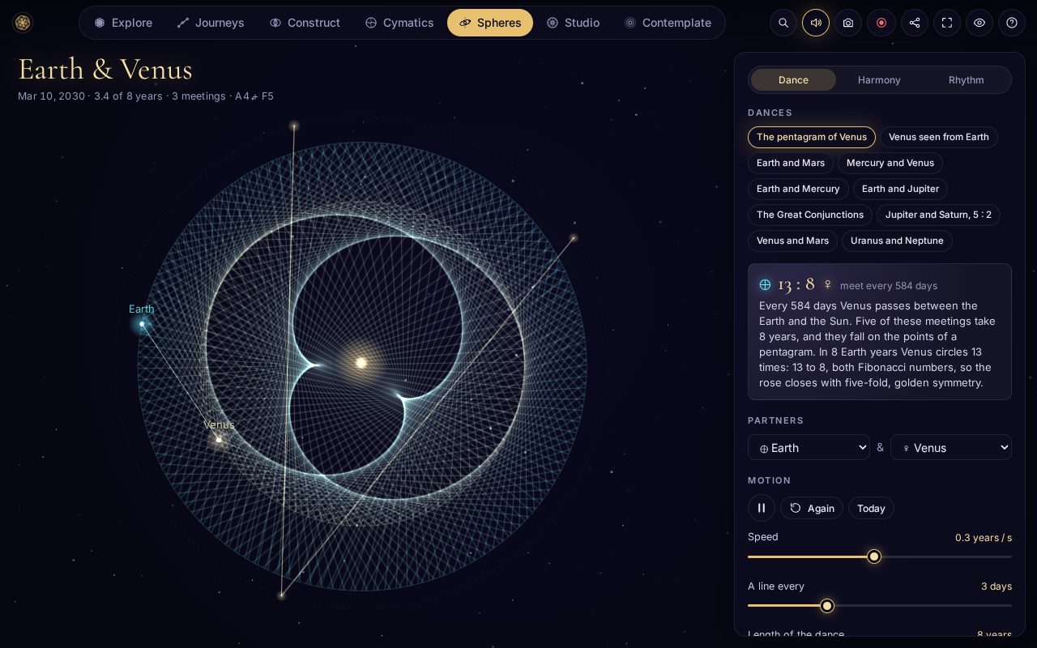Select the Mercury and Venus dance

point(890,163)
